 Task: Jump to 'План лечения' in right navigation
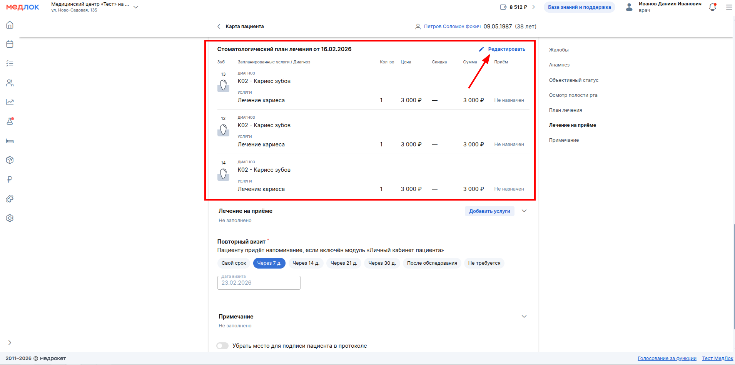point(565,110)
